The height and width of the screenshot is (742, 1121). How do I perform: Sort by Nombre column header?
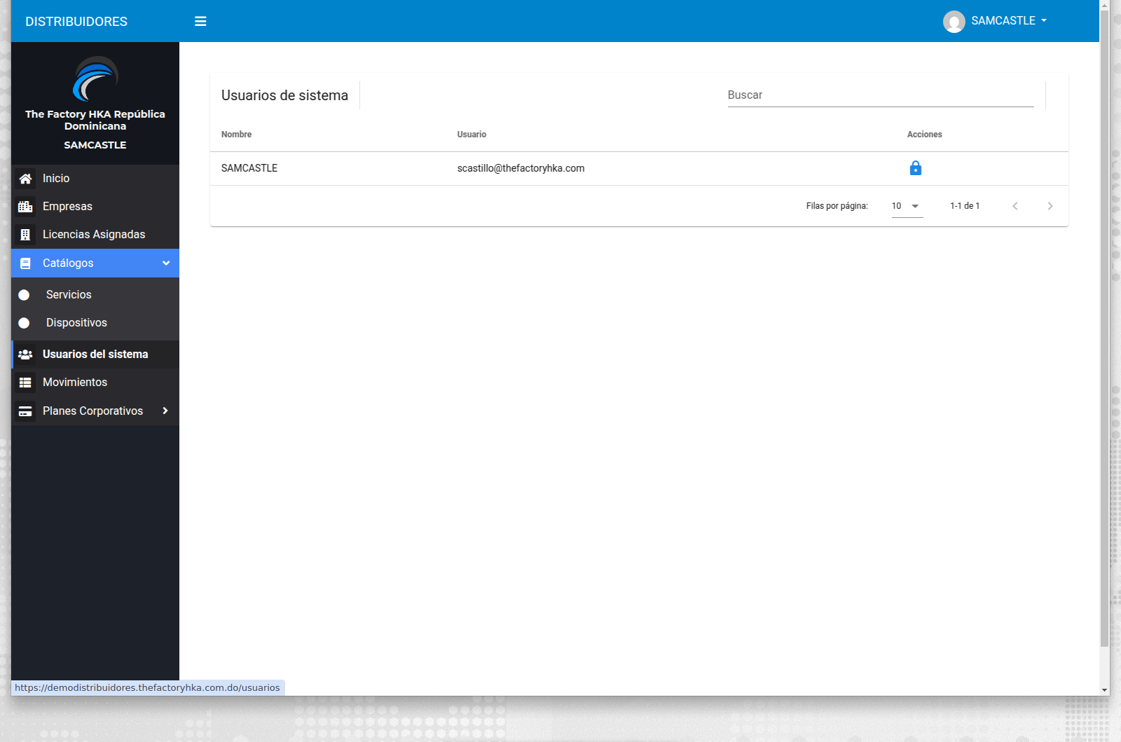236,135
